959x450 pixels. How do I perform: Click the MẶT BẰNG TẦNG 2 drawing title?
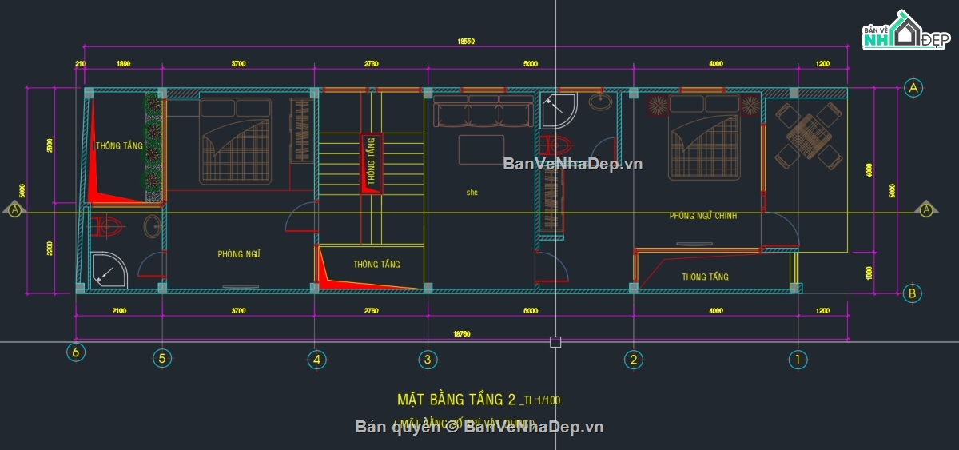[457, 399]
